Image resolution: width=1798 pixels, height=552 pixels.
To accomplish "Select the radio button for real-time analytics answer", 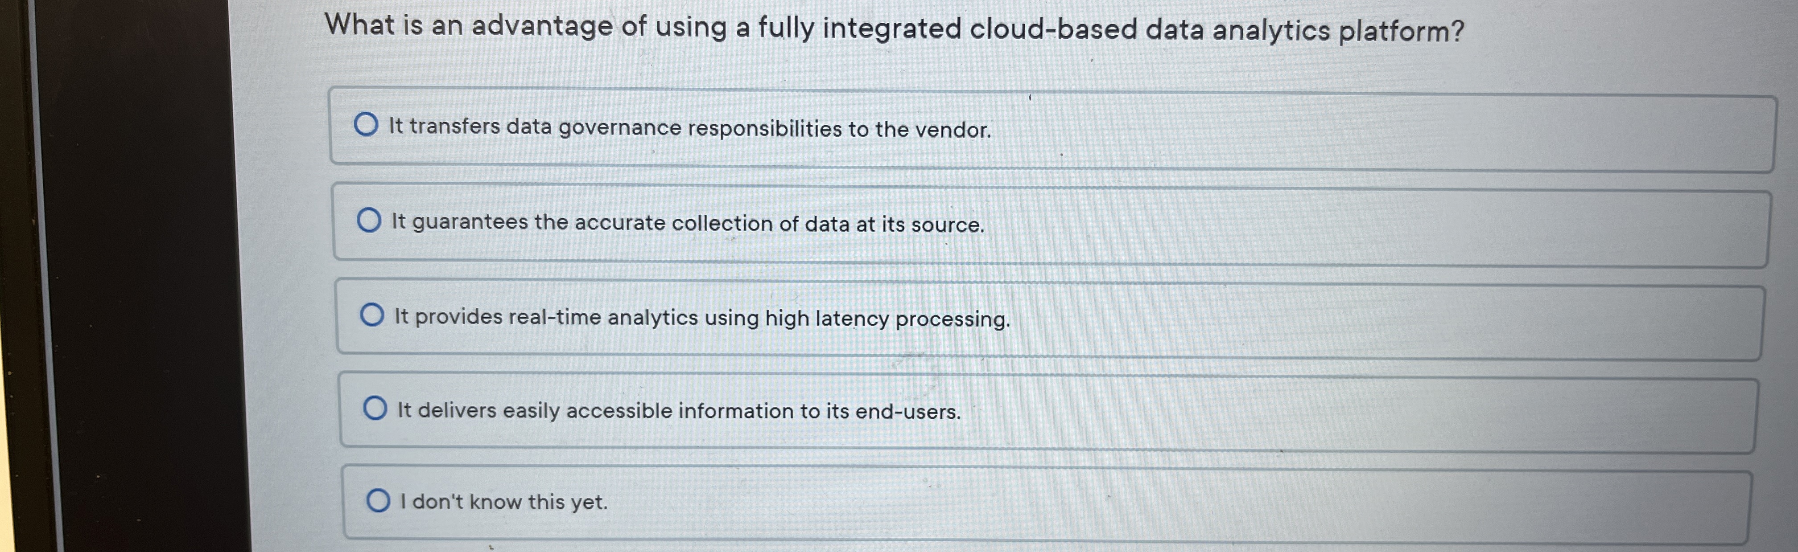I will tap(373, 316).
